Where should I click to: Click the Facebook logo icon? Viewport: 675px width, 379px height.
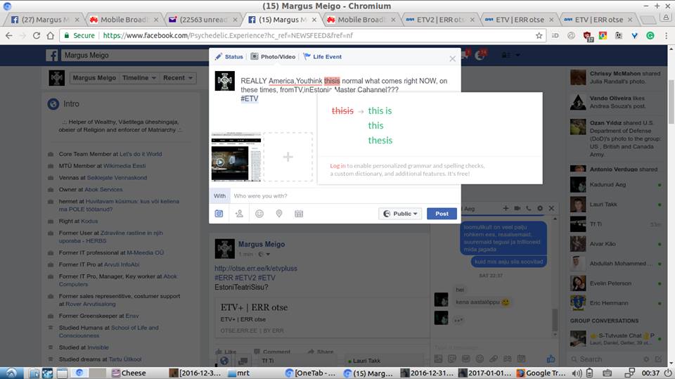[52, 55]
